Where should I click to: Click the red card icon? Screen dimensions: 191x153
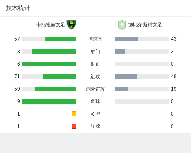(x=74, y=126)
